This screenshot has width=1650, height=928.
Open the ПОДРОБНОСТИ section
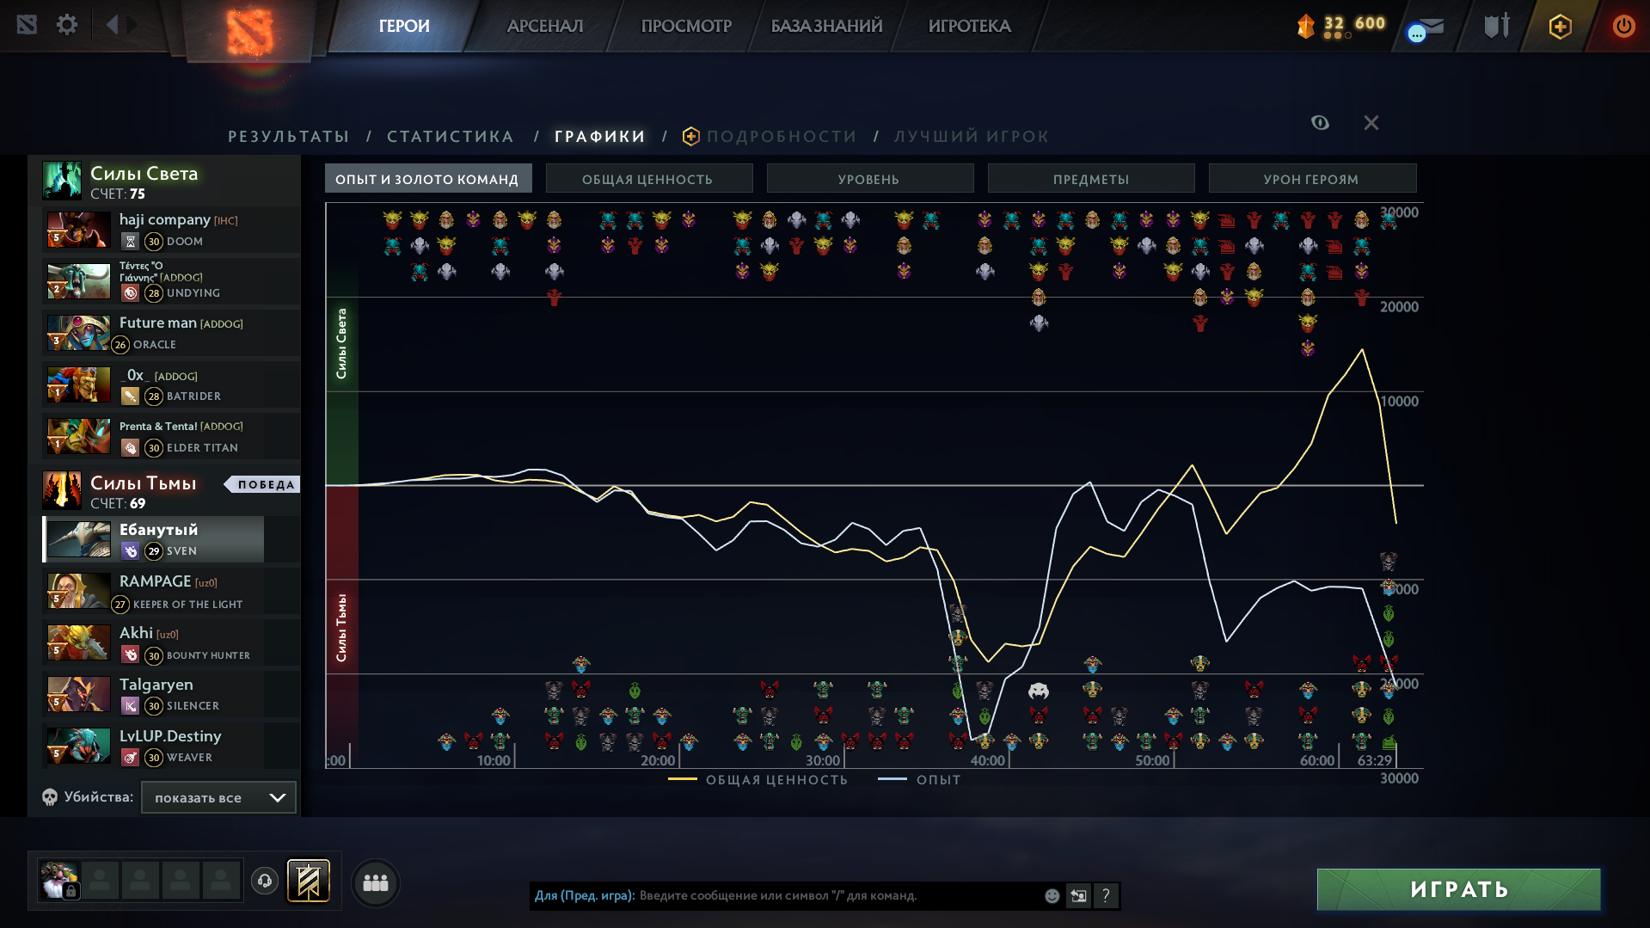coord(770,137)
